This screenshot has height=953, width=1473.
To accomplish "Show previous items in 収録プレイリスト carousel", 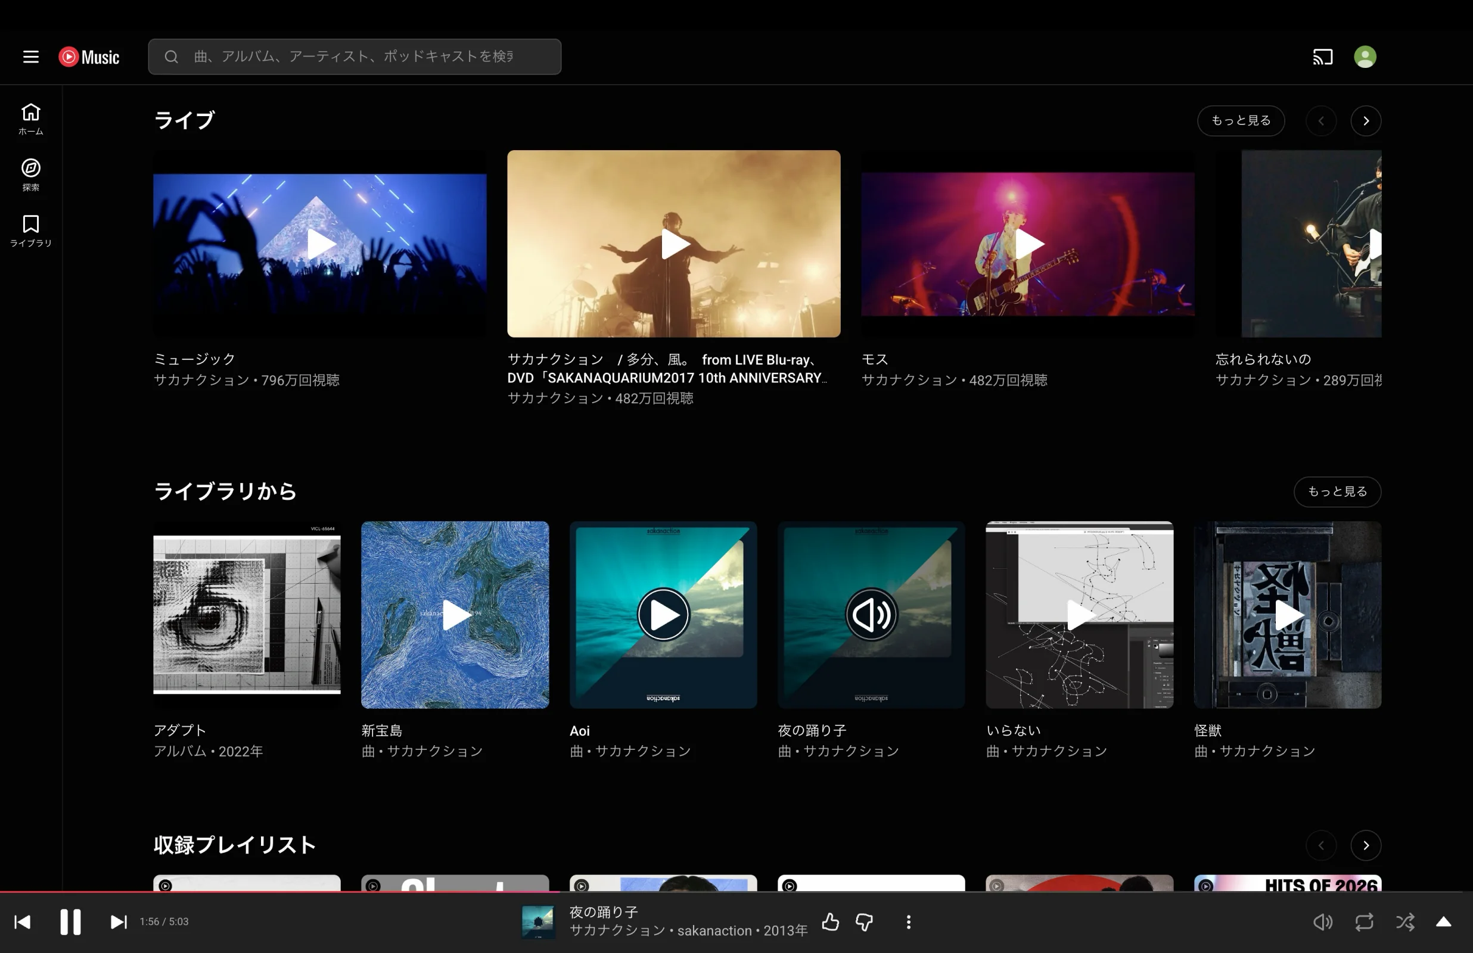I will 1320,845.
